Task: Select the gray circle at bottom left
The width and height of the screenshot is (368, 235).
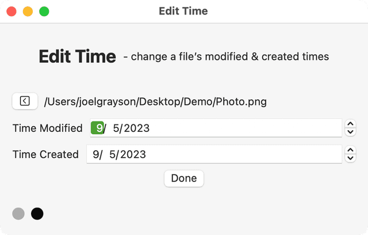Action: (18, 214)
